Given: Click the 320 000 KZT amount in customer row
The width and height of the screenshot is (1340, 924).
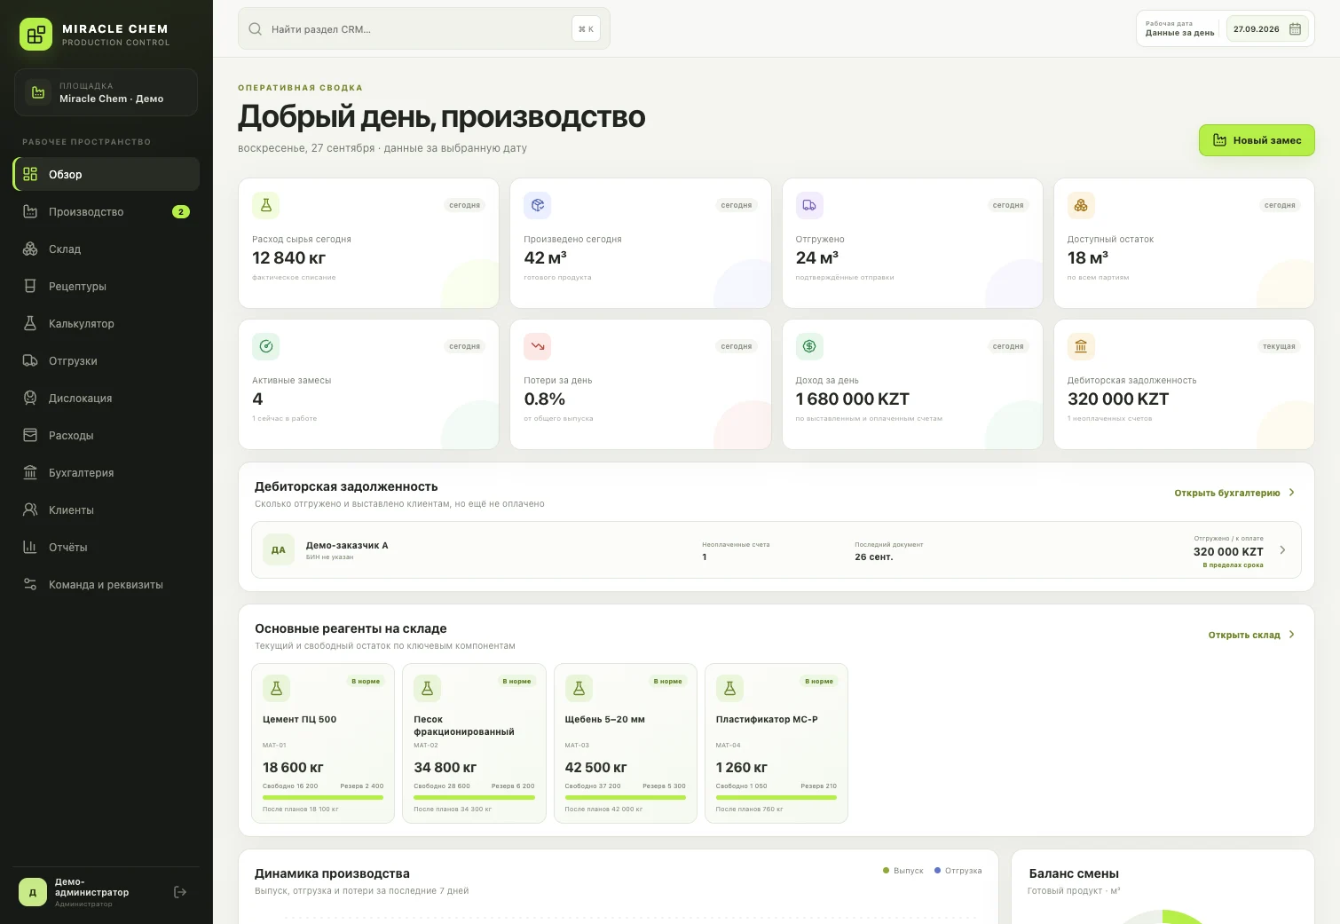Looking at the screenshot, I should [x=1228, y=551].
